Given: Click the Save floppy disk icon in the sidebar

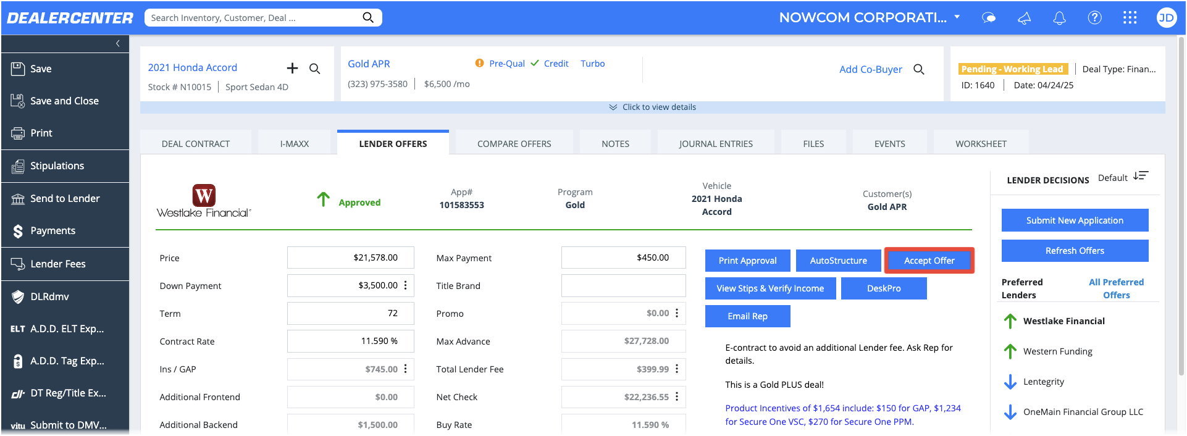Looking at the screenshot, I should pos(18,69).
